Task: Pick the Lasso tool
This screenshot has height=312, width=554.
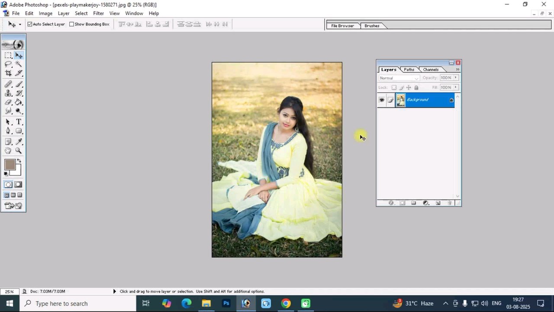Action: 8,64
